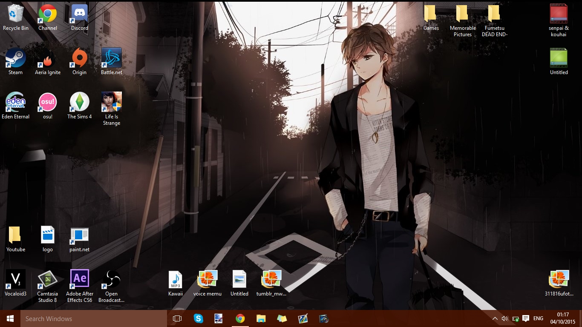Viewport: 582px width, 327px height.
Task: Select the voice memu image file
Action: pos(207,283)
